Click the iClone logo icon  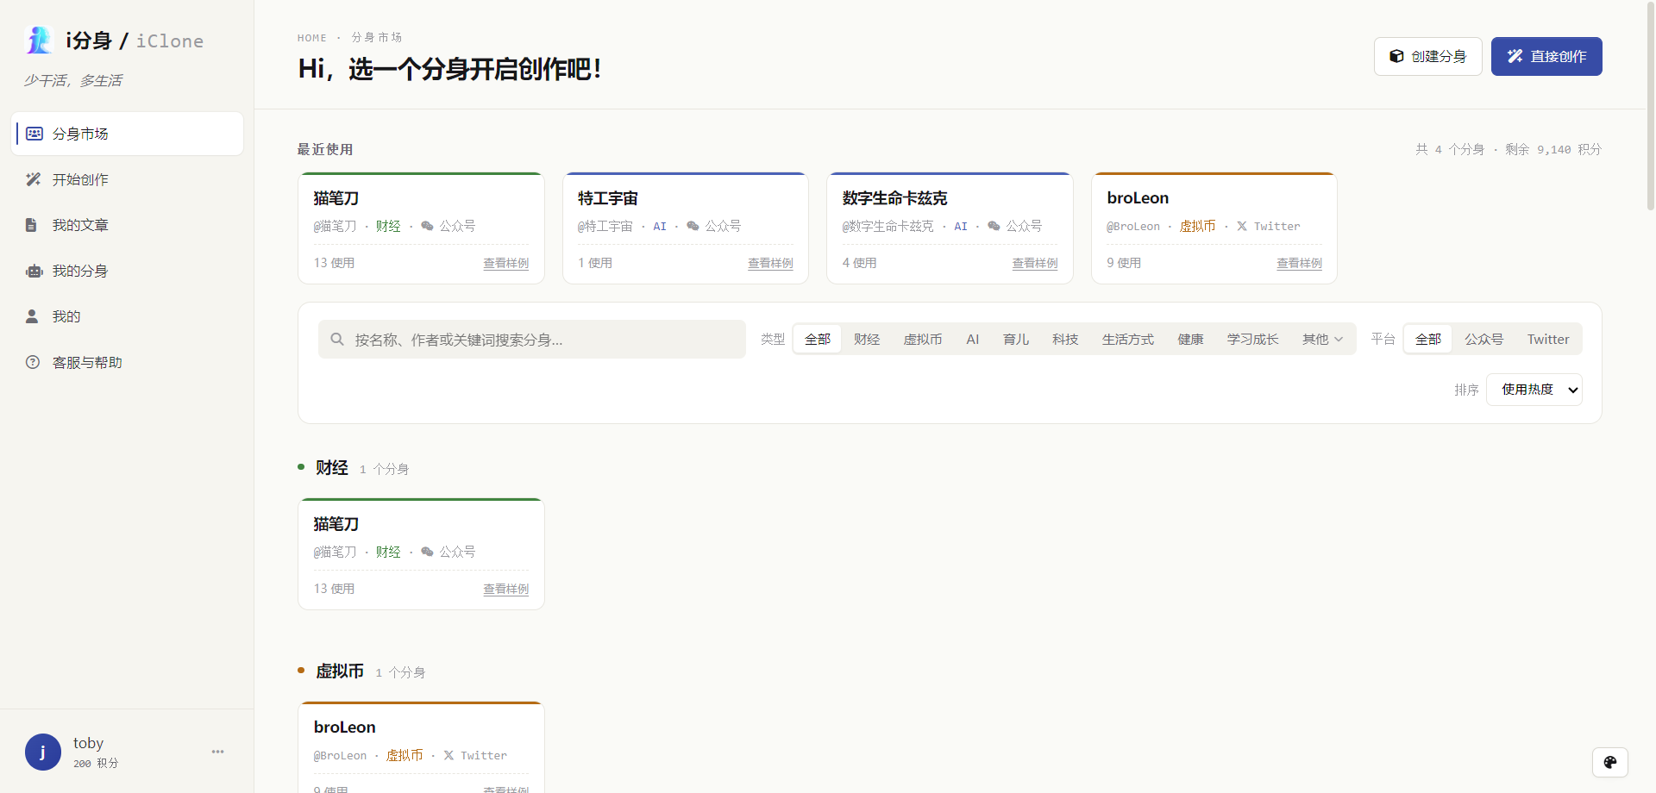tap(39, 40)
